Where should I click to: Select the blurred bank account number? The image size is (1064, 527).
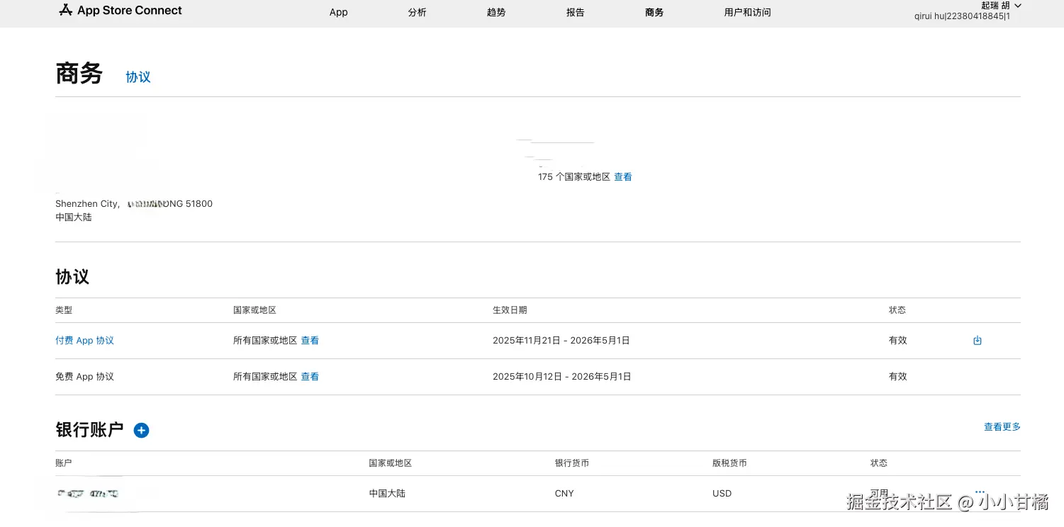[88, 494]
